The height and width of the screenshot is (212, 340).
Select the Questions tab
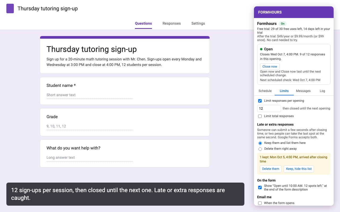coord(143,23)
